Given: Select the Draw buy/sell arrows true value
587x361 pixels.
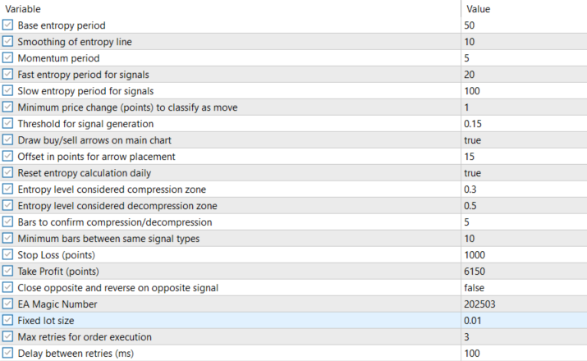Looking at the screenshot, I should [472, 140].
